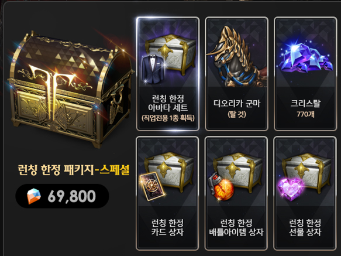Screen dimensions: 341x256
Task: Click the orange battle grenade icon
Action: point(221,186)
